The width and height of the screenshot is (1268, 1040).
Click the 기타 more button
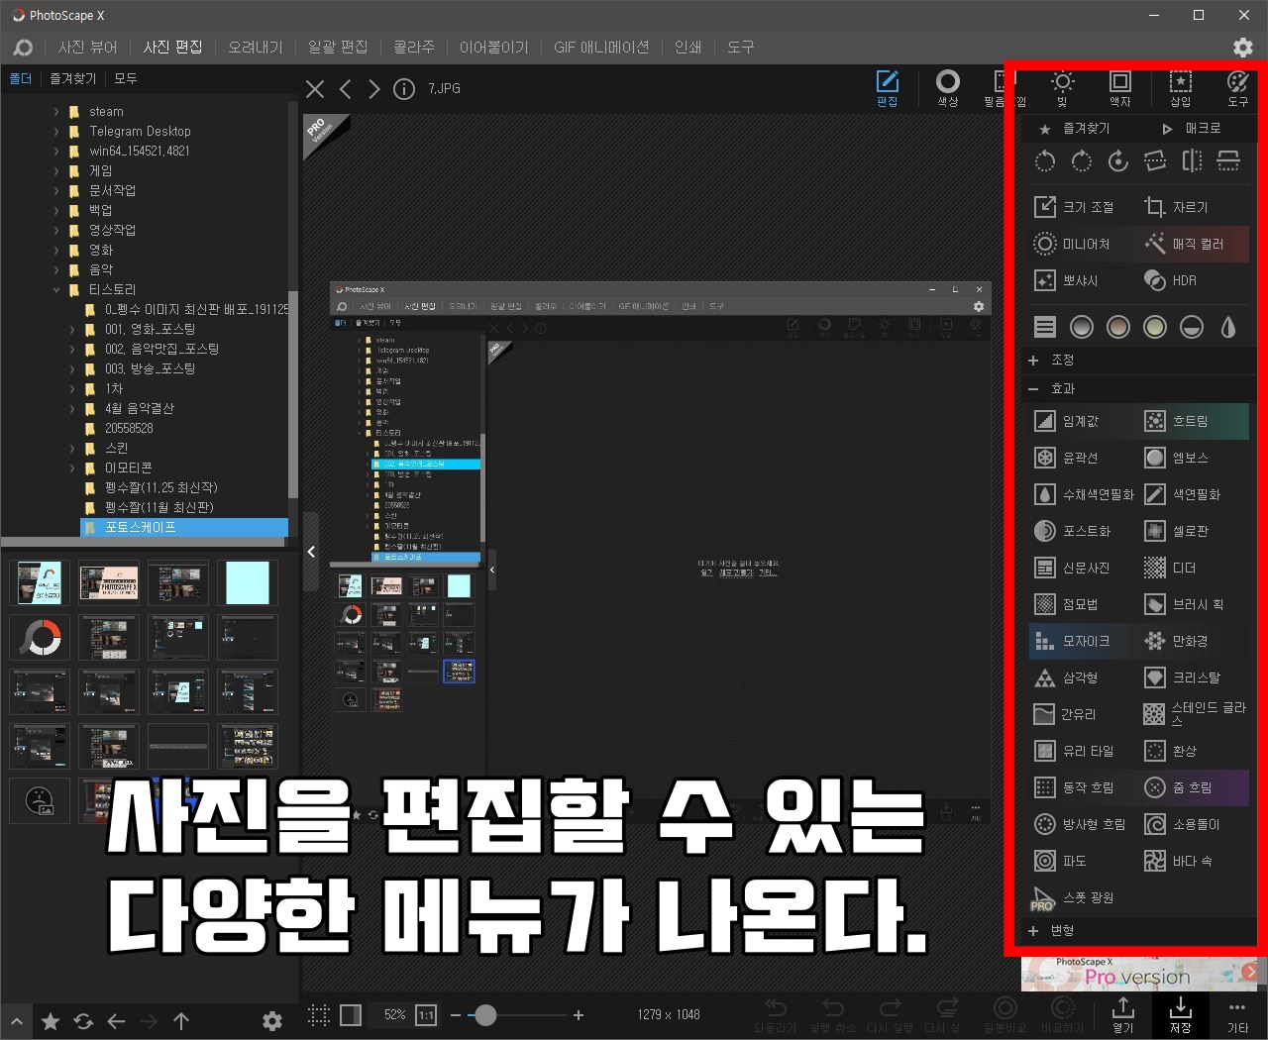pyautogui.click(x=1237, y=1014)
